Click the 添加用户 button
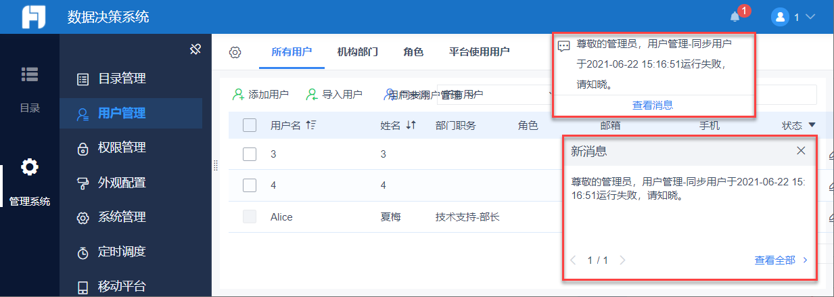Viewport: 834px width, 297px height. coord(261,95)
